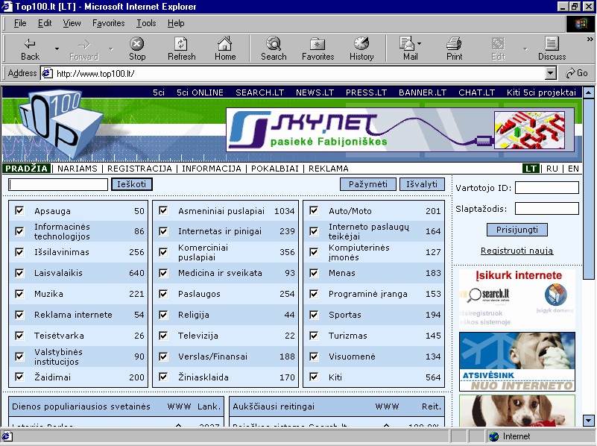Open the Back button history dropdown arrow

tap(57, 49)
